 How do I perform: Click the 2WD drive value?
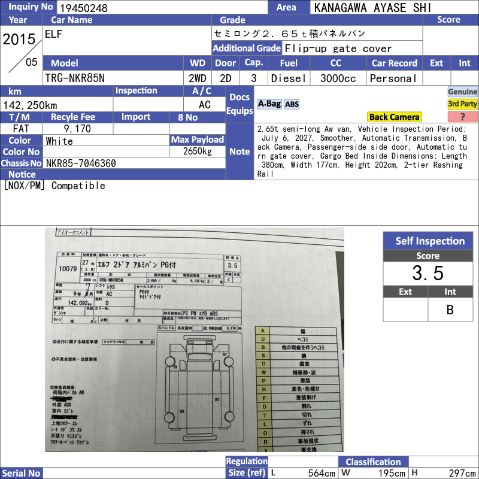click(x=198, y=78)
